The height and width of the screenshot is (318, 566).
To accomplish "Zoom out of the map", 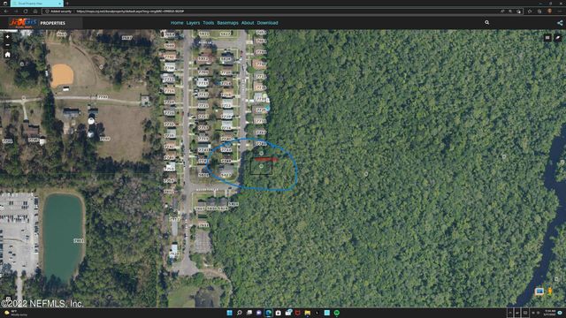I will 7,45.
